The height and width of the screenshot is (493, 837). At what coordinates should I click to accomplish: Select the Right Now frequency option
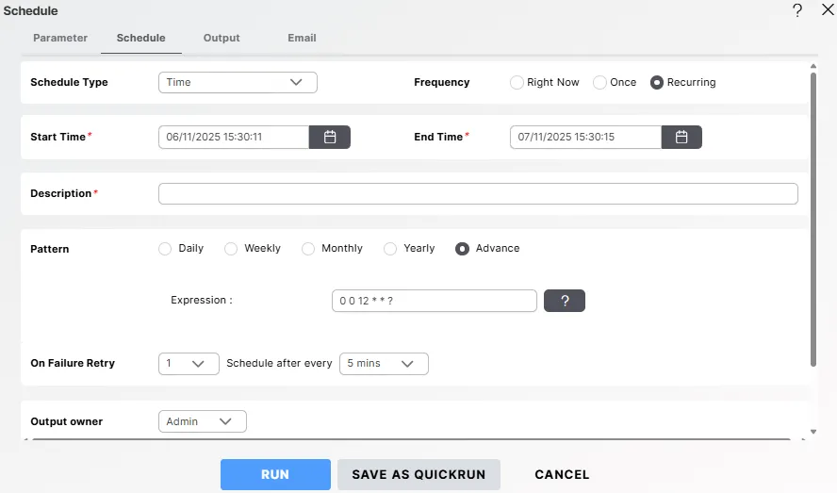517,82
